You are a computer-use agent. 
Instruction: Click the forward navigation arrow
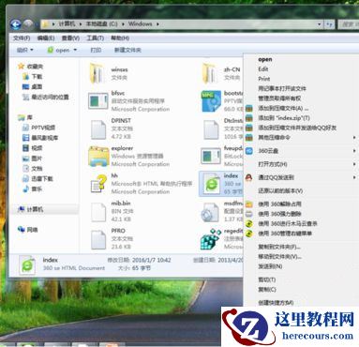tap(28, 24)
